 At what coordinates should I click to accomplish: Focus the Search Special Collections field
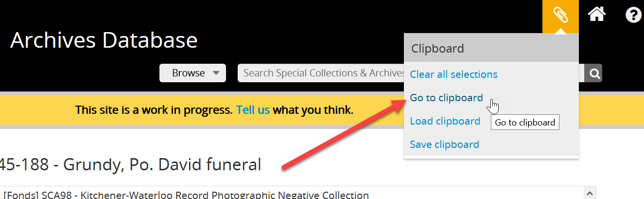coord(321,73)
